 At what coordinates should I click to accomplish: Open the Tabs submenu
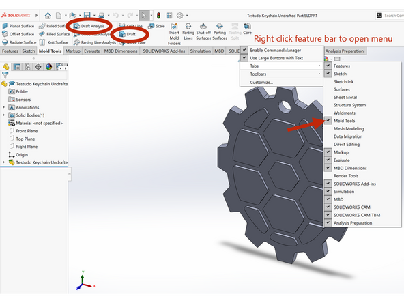point(282,66)
